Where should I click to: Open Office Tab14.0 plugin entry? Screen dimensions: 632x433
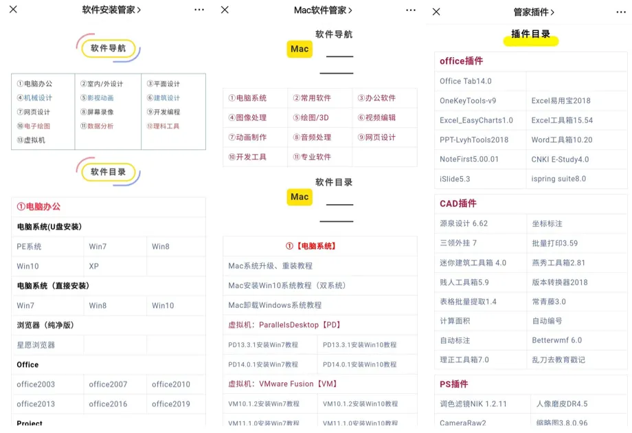(466, 81)
